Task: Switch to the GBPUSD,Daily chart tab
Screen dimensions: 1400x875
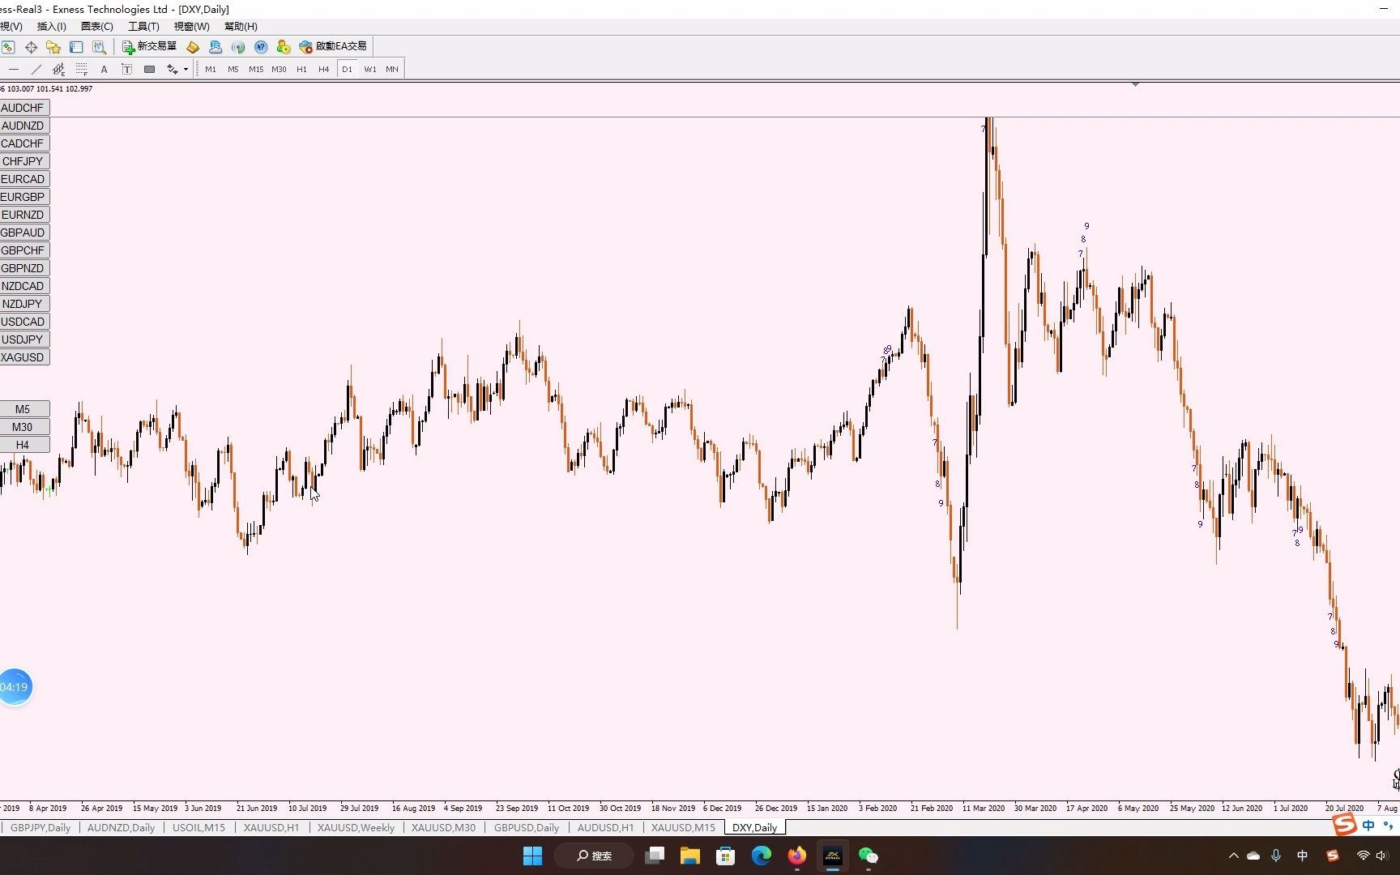Action: pyautogui.click(x=527, y=828)
